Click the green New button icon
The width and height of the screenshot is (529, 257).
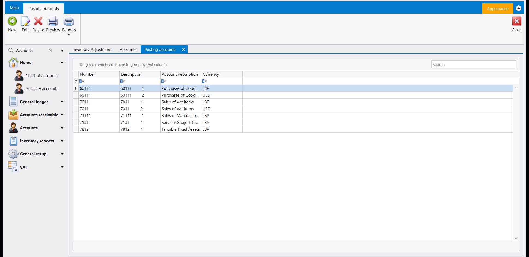click(12, 21)
